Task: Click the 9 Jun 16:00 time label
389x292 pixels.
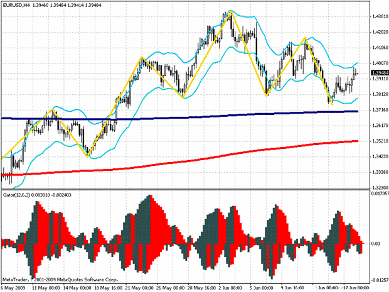Action: pyautogui.click(x=293, y=288)
